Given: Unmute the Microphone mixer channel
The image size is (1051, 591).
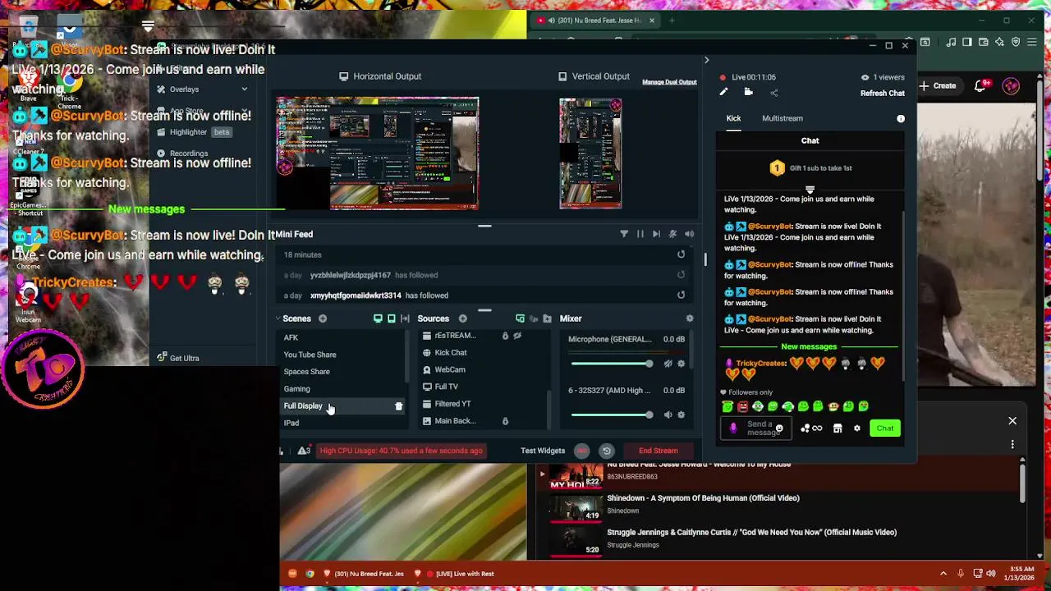Looking at the screenshot, I should (668, 364).
